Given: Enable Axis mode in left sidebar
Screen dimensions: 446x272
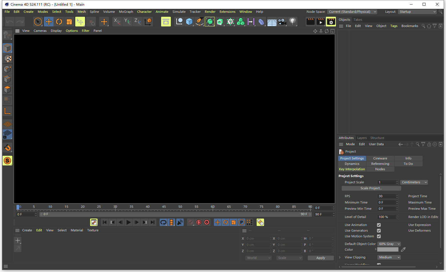Looking at the screenshot, I should (x=7, y=111).
